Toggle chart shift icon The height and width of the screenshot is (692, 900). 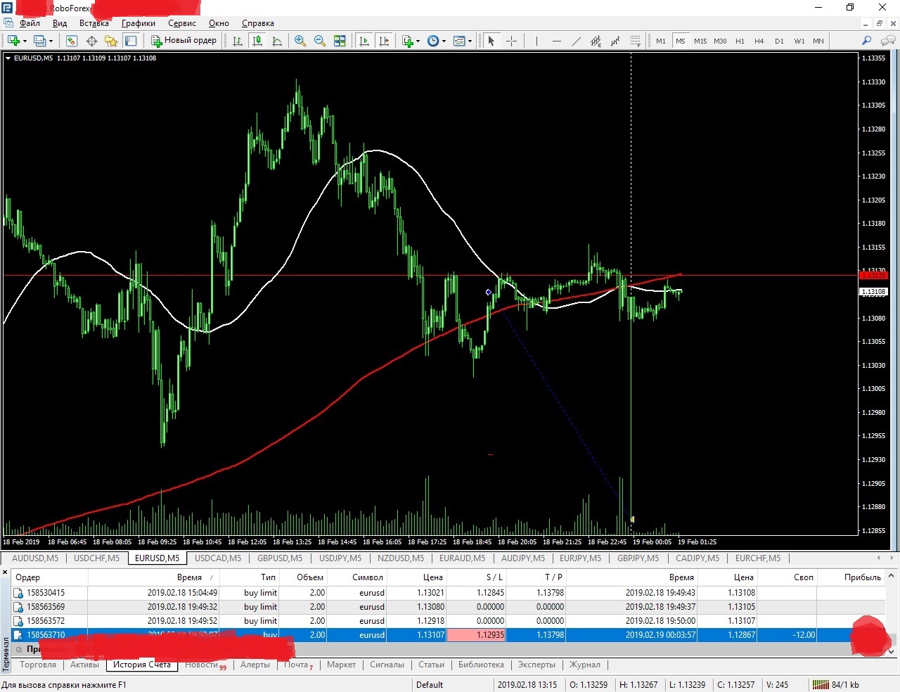[x=384, y=41]
